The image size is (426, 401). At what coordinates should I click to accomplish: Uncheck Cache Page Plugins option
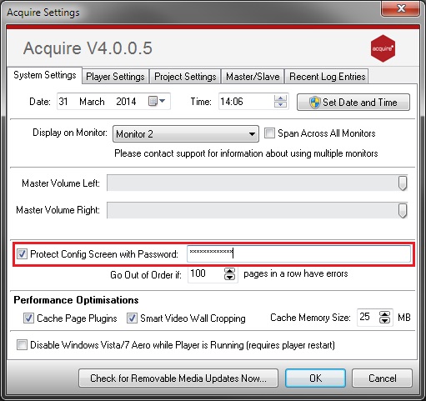(28, 318)
